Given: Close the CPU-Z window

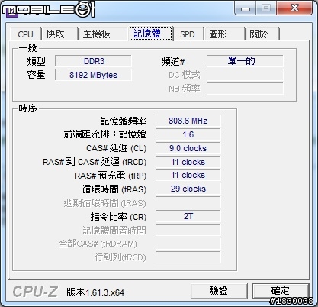Looking at the screenshot, I should [x=294, y=8].
